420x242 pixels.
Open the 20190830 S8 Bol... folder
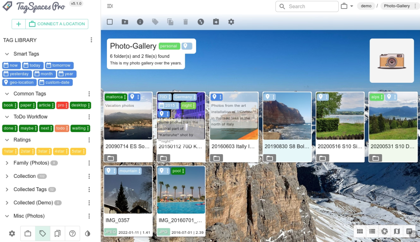click(x=287, y=127)
